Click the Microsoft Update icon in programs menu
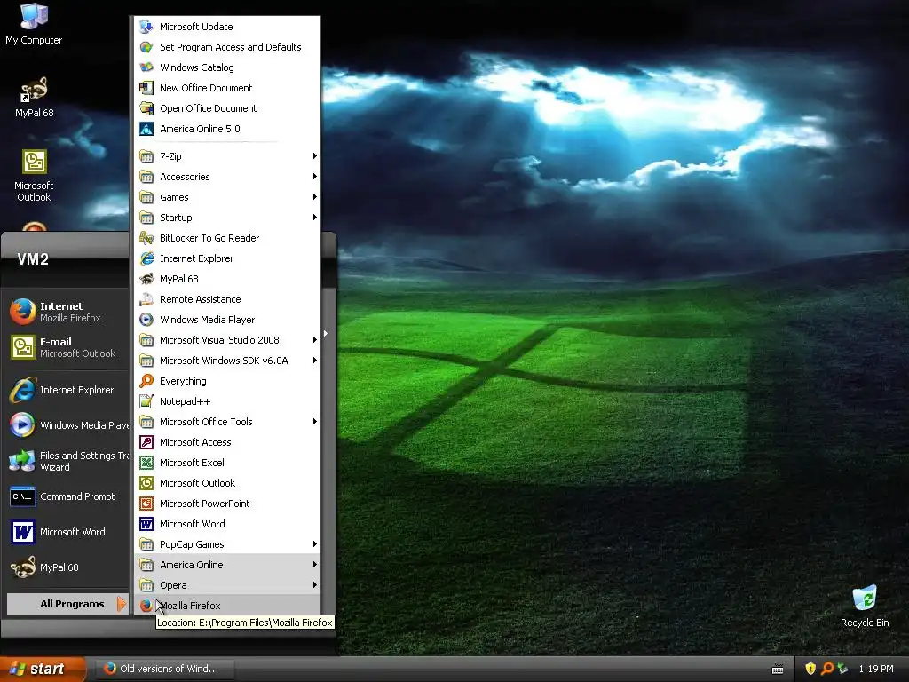The width and height of the screenshot is (909, 682). [146, 27]
